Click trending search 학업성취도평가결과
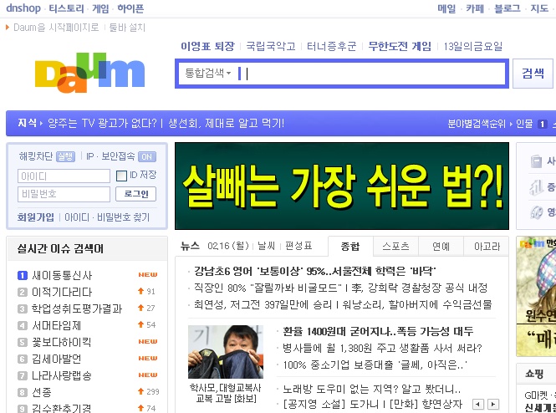 (x=77, y=308)
